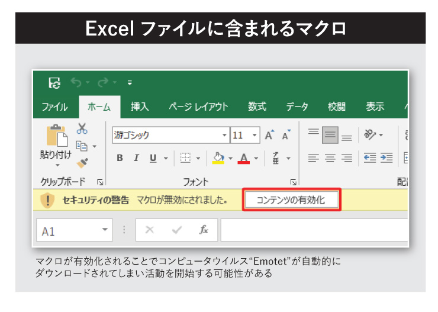Open phonetic guide dropdown arrow
The height and width of the screenshot is (312, 438).
click(x=289, y=159)
